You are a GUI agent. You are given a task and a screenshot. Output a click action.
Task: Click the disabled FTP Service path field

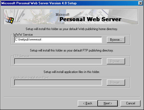(58, 61)
